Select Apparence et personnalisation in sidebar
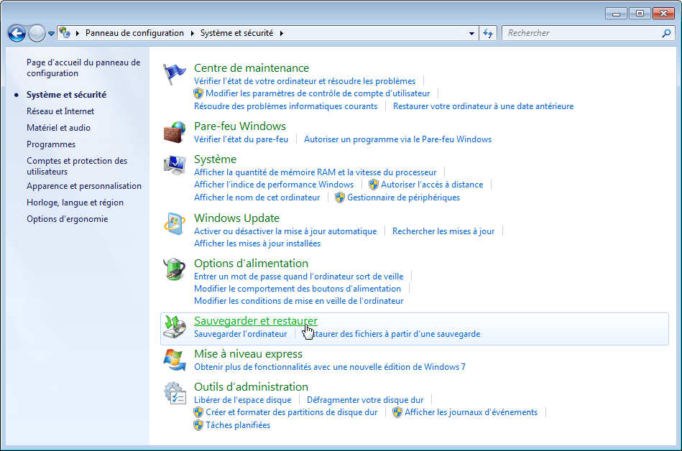The height and width of the screenshot is (451, 682). coord(84,186)
